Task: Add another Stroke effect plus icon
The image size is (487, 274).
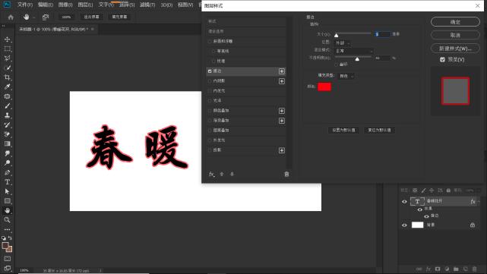Action: 282,71
